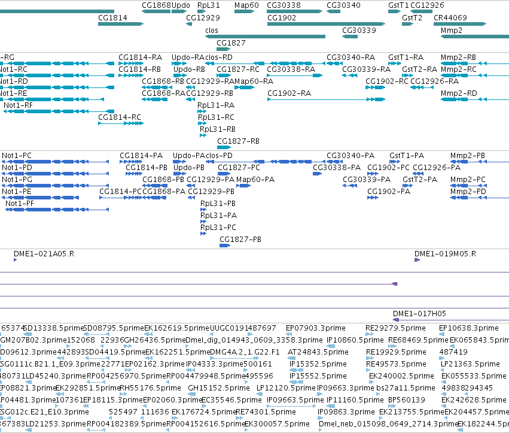Image resolution: width=509 pixels, height=433 pixels.
Task: Click the CG1827-RC transcript label
Action: (x=238, y=69)
